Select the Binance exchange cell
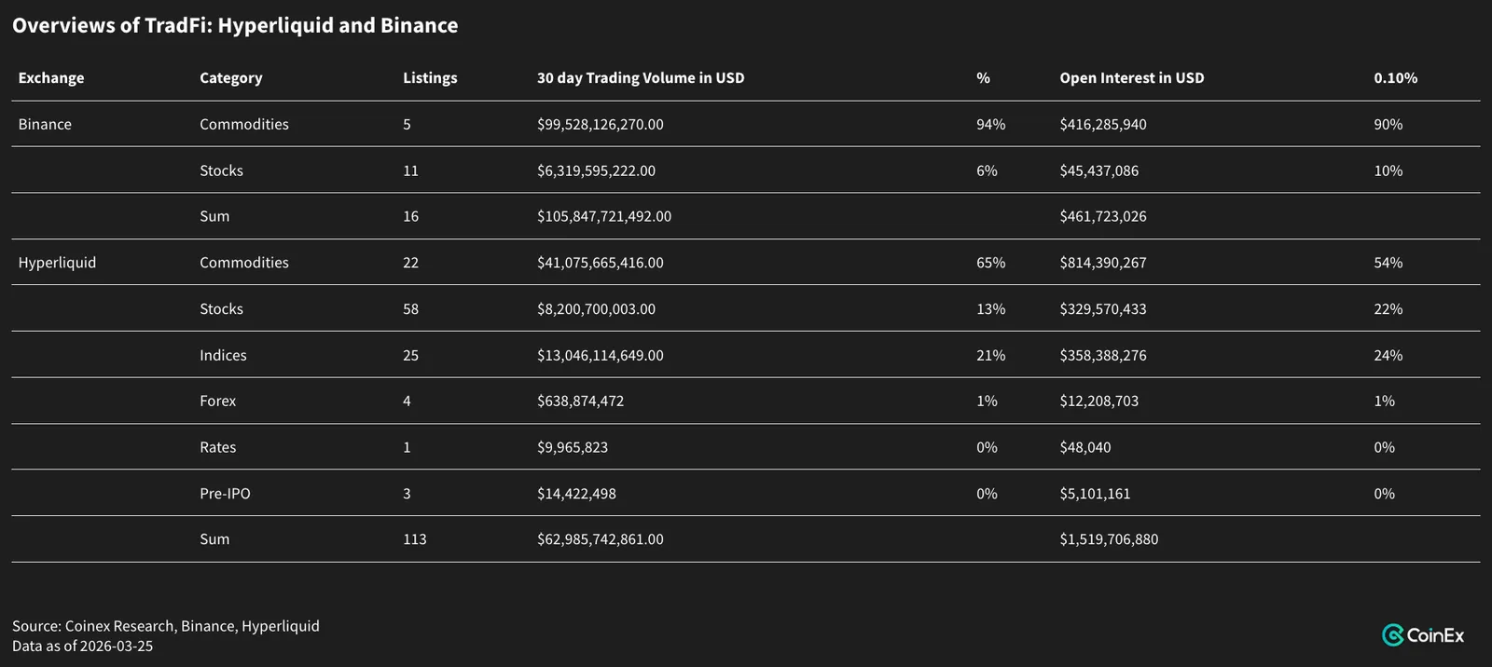 click(45, 124)
